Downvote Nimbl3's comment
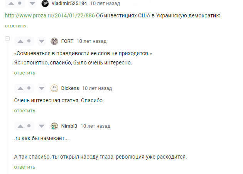This screenshot has height=174, width=243. pos(42,126)
